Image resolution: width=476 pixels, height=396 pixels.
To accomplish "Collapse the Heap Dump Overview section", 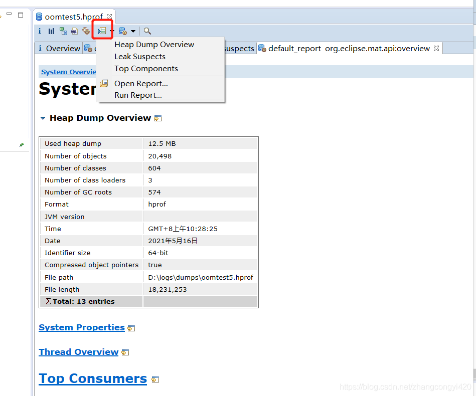I will pos(43,118).
